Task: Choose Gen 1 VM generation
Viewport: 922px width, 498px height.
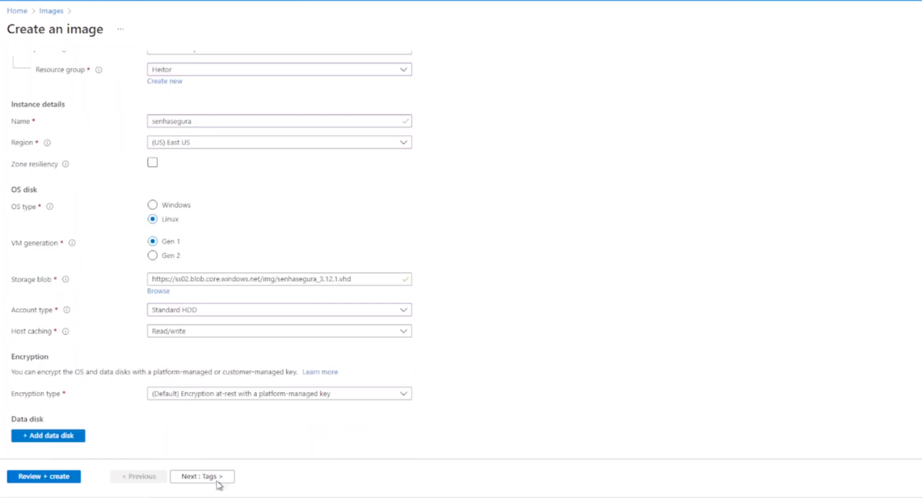Action: (152, 241)
